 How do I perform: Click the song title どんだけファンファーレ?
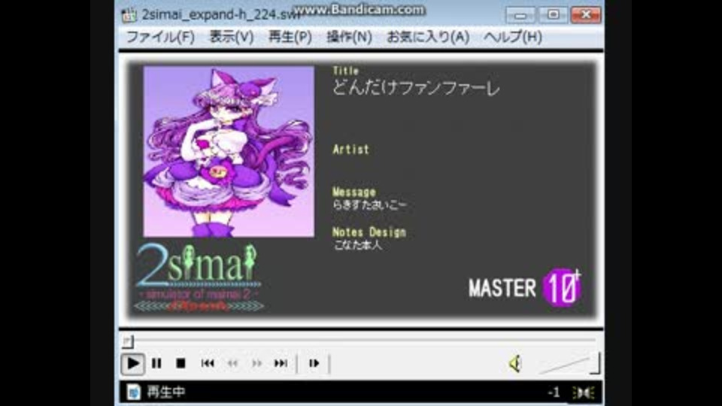click(416, 87)
